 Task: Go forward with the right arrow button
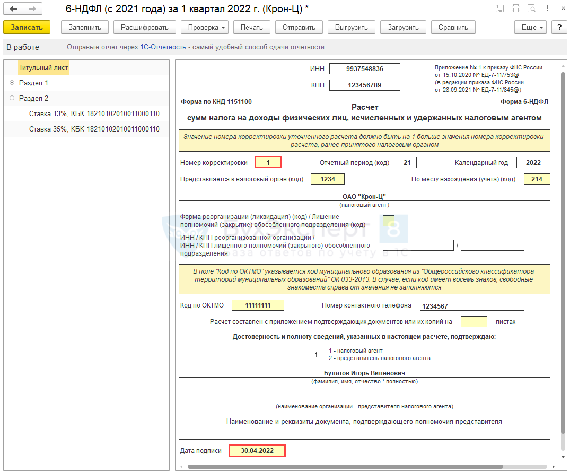tap(32, 8)
